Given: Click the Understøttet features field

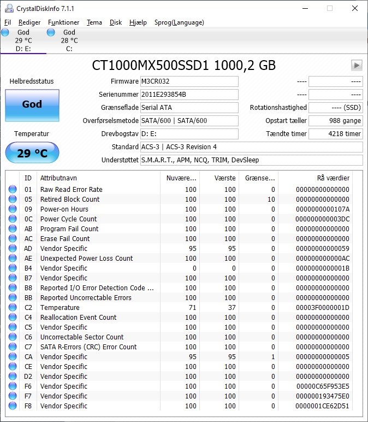Looking at the screenshot, I should 252,160.
